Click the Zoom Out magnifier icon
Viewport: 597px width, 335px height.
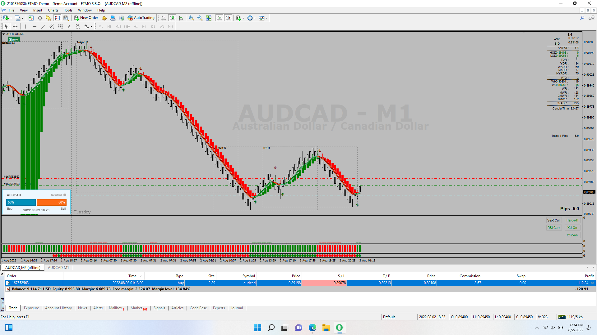point(200,18)
